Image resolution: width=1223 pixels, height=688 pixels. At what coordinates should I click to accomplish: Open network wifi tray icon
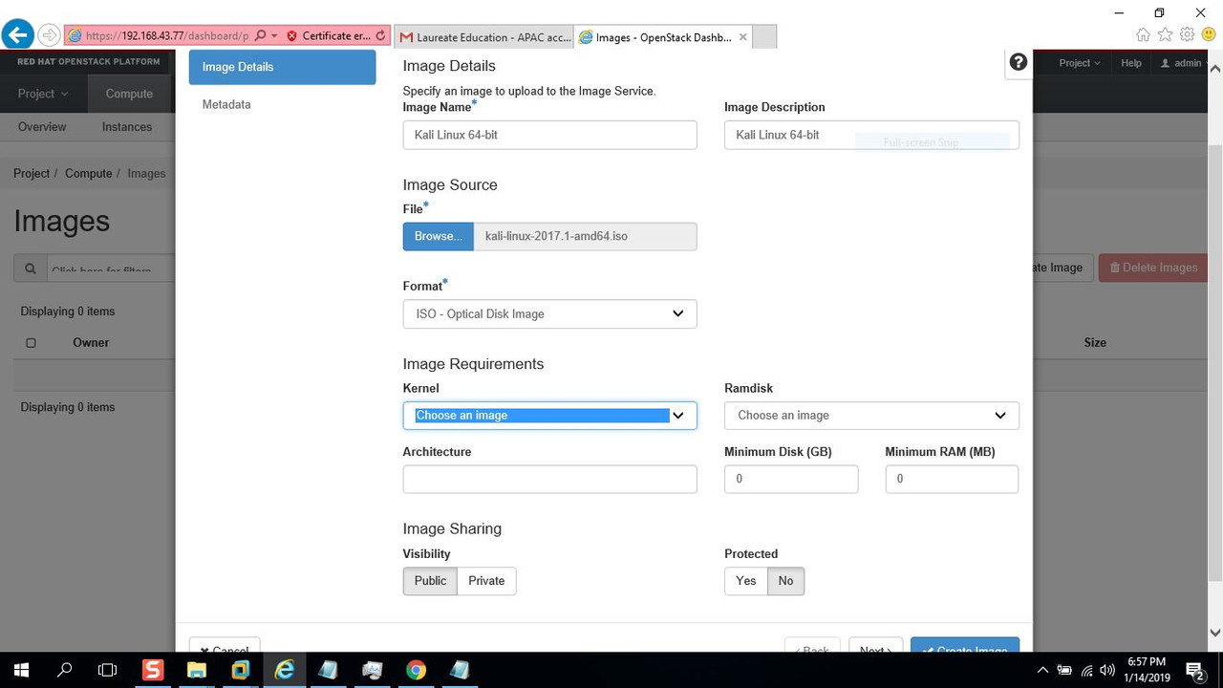coord(1086,670)
